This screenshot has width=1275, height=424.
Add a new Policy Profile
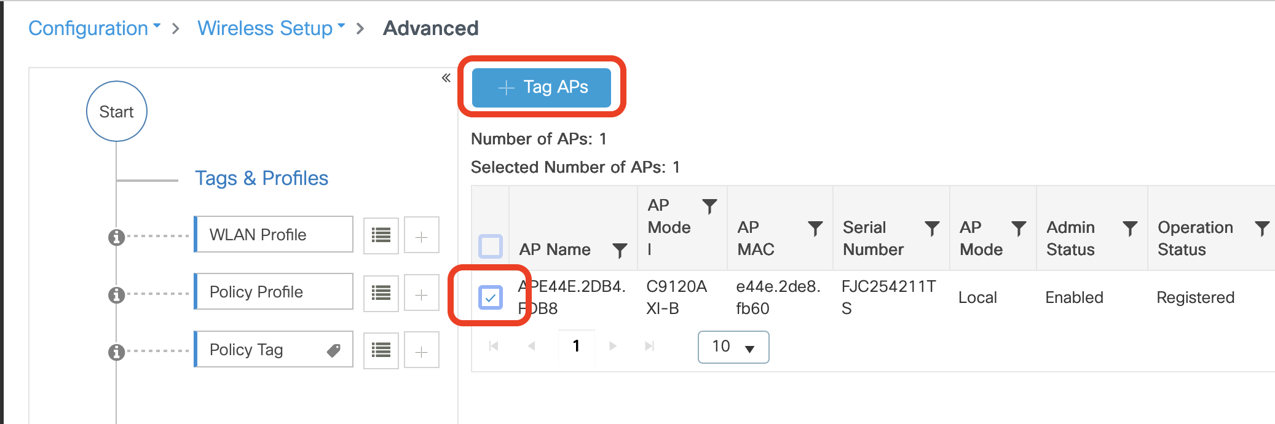click(421, 293)
